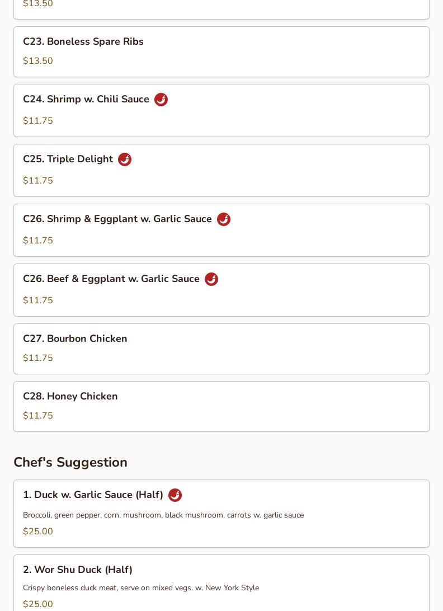Click the Chef's Suggestion section heading
The width and height of the screenshot is (443, 611).
coord(70,462)
